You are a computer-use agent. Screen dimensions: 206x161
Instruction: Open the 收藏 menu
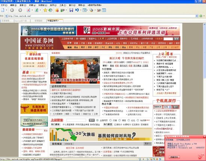32,5
